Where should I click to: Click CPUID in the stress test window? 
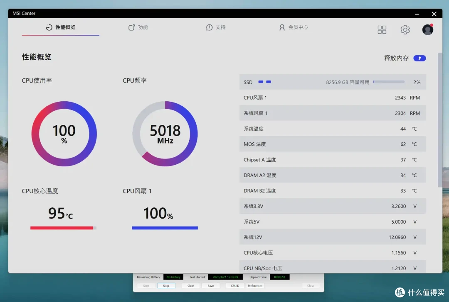coord(235,286)
